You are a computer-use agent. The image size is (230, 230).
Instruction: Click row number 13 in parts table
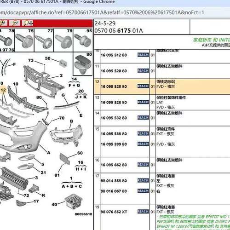click(97, 98)
